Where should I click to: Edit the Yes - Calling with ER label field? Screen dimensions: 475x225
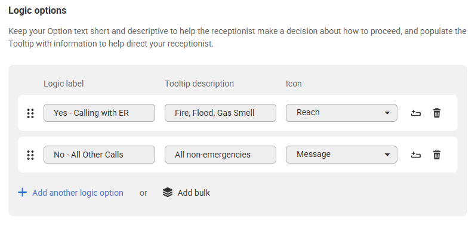(x=100, y=113)
